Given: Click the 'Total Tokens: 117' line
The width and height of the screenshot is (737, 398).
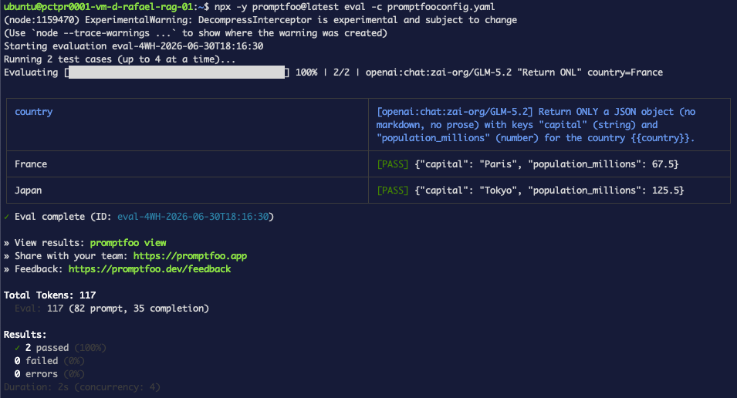Looking at the screenshot, I should coord(50,295).
